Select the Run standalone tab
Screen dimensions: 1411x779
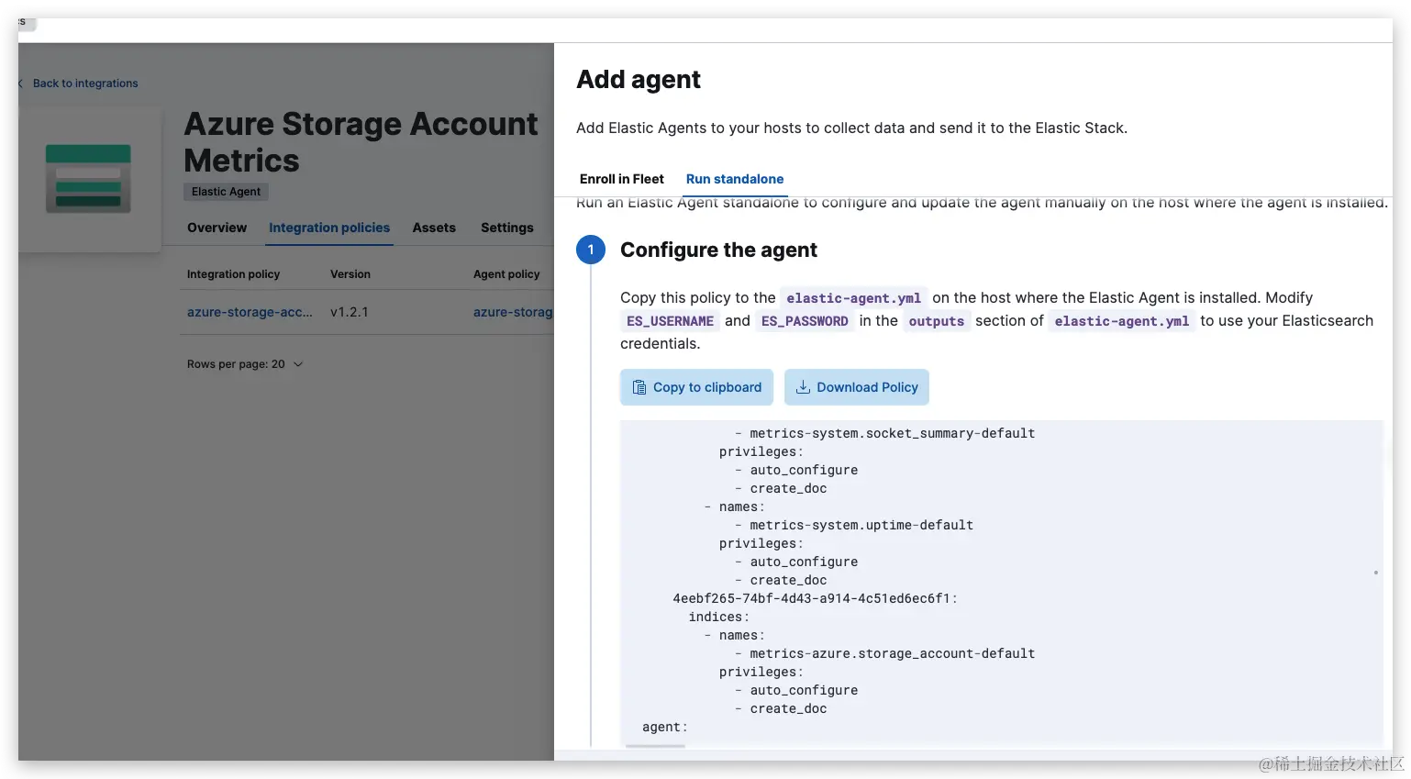735,179
